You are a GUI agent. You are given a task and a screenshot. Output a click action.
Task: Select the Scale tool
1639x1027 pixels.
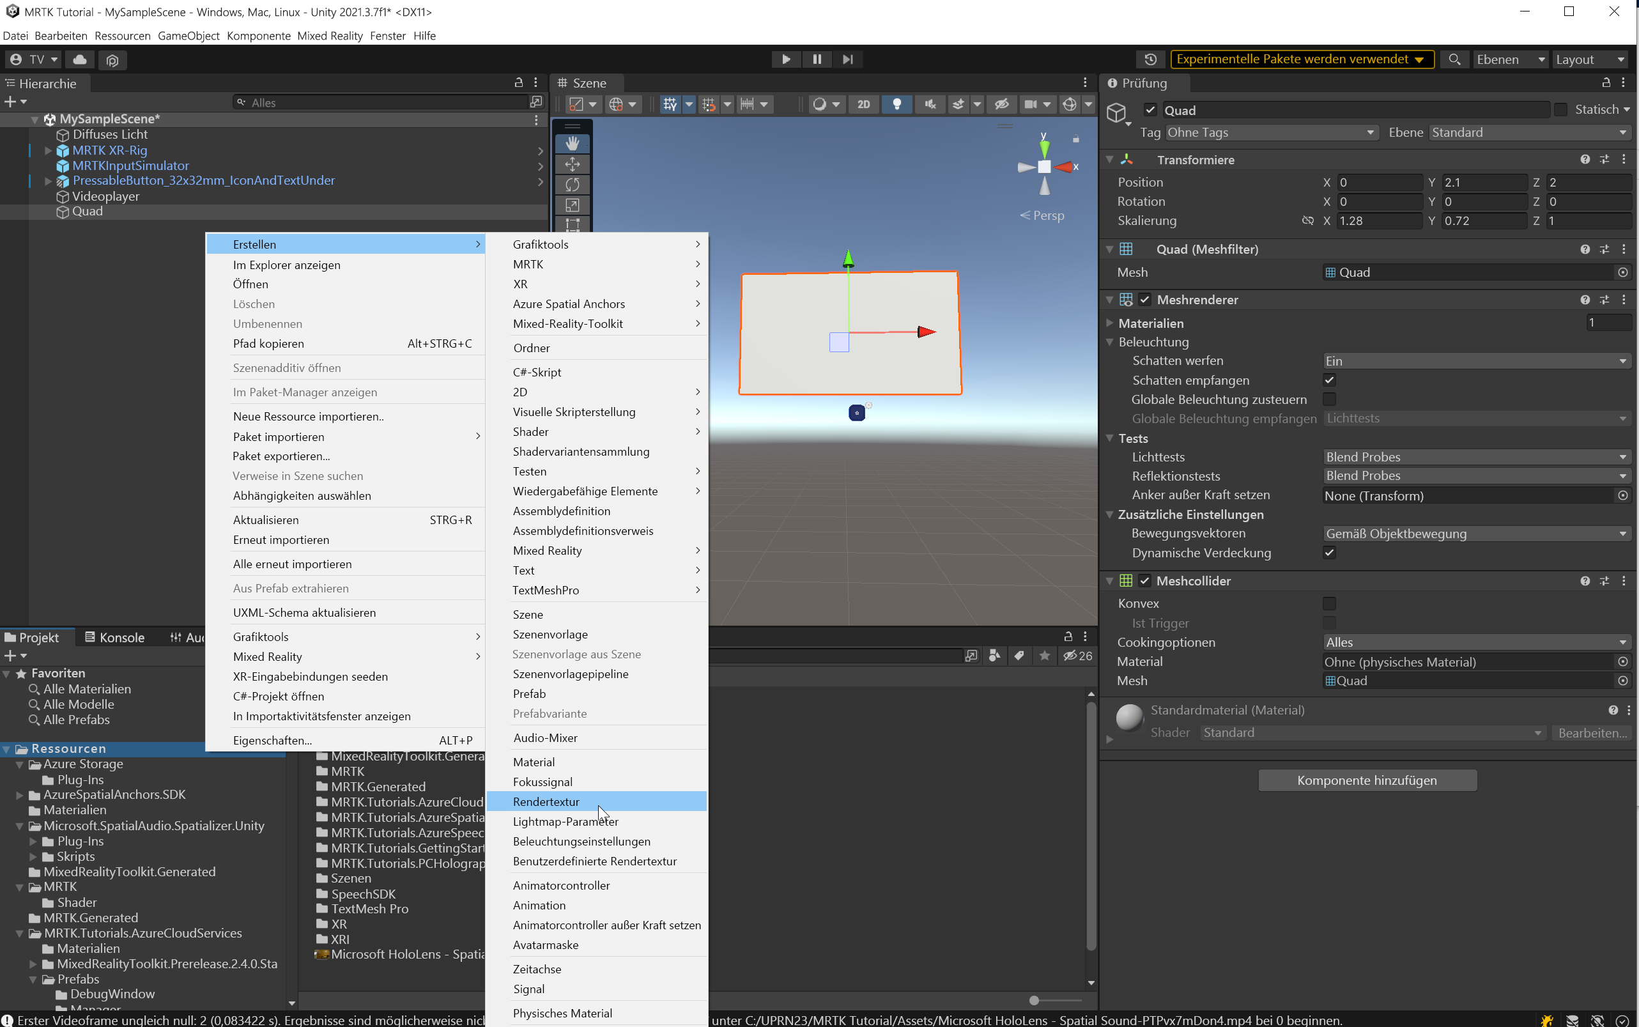573,205
